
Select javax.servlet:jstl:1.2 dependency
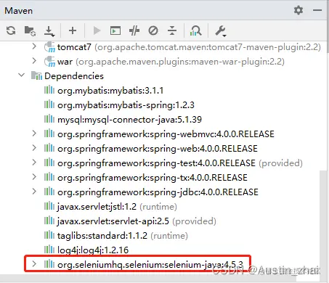[x=117, y=207]
